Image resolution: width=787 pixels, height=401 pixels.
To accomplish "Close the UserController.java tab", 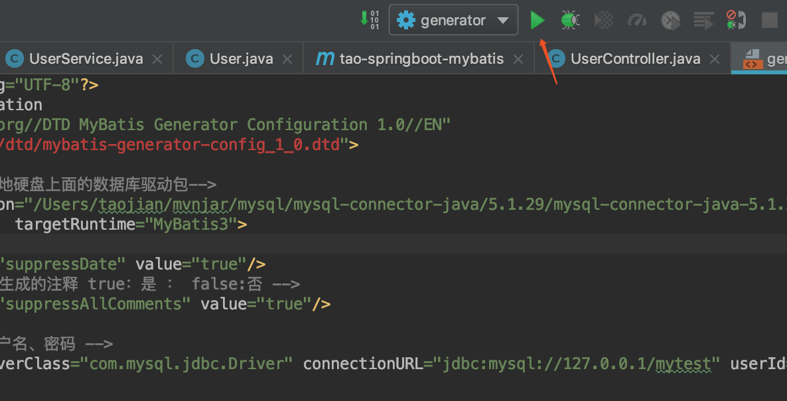I will coord(715,59).
